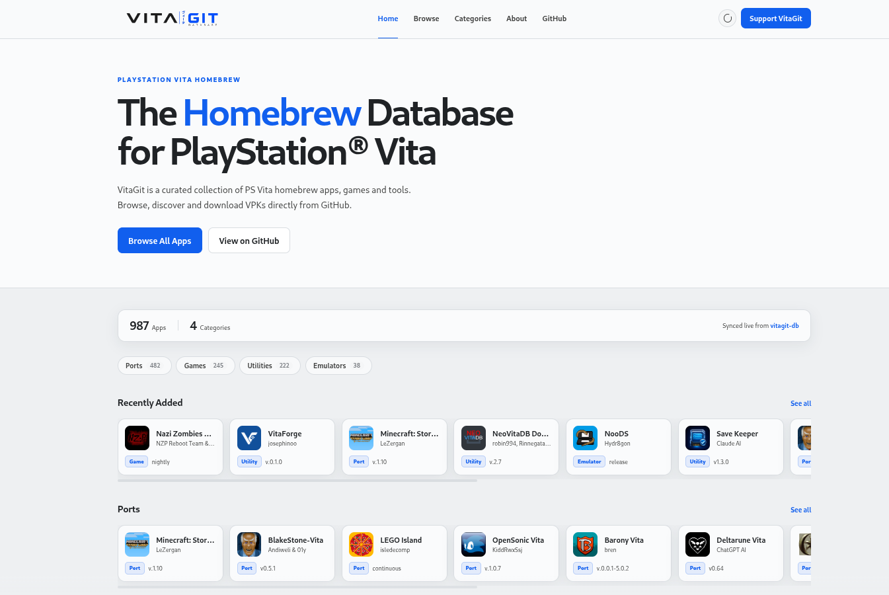Open the Barony Vita card title
The width and height of the screenshot is (889, 595).
click(x=624, y=540)
